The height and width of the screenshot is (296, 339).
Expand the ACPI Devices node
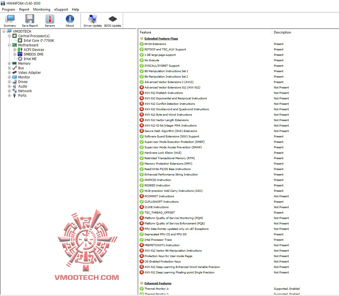15,50
